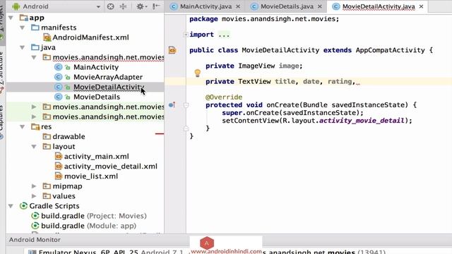This screenshot has width=452, height=254.
Task: Select MovieDetails class in project tree
Action: point(97,97)
